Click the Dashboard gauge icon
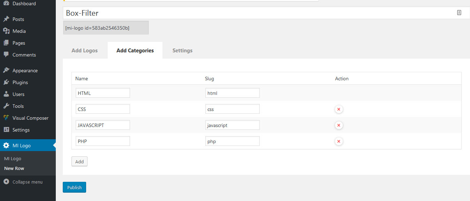This screenshot has height=201, width=470. click(x=6, y=3)
